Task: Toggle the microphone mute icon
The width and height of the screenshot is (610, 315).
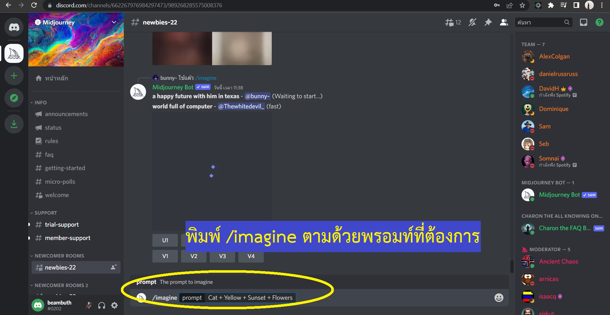Action: (89, 305)
